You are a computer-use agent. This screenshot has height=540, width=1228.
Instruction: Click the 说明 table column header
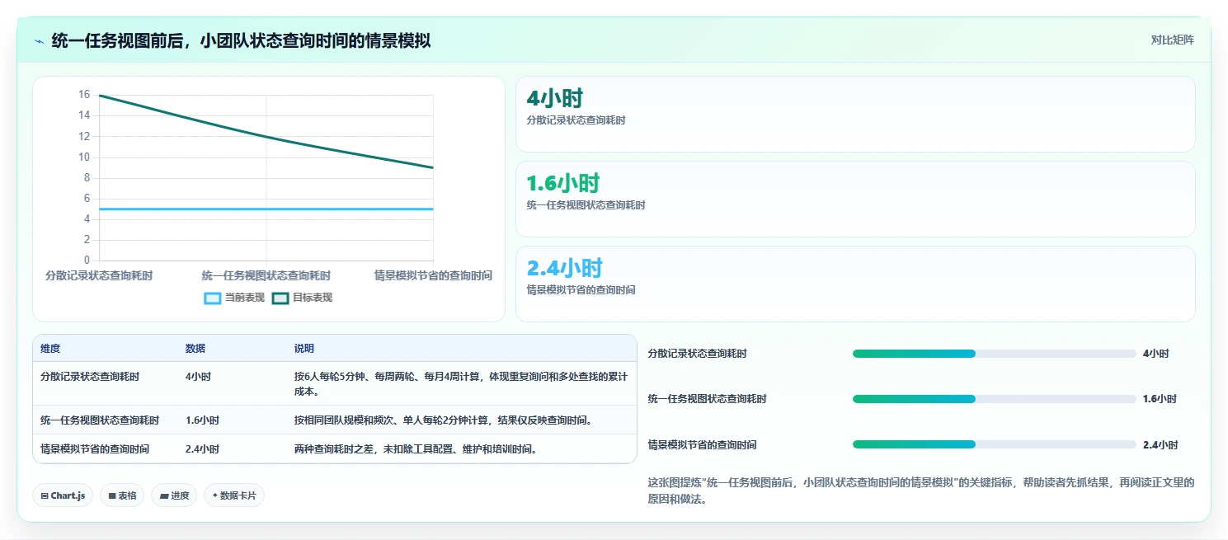click(x=304, y=349)
